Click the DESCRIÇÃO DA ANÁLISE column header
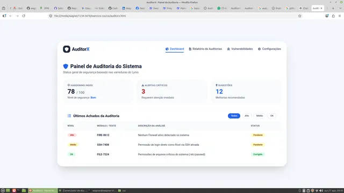This screenshot has height=193, width=344. coord(152,125)
